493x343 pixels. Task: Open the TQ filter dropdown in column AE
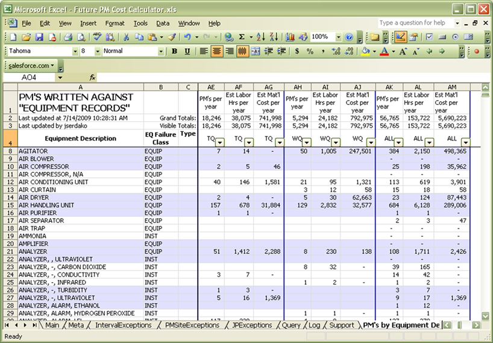220,142
